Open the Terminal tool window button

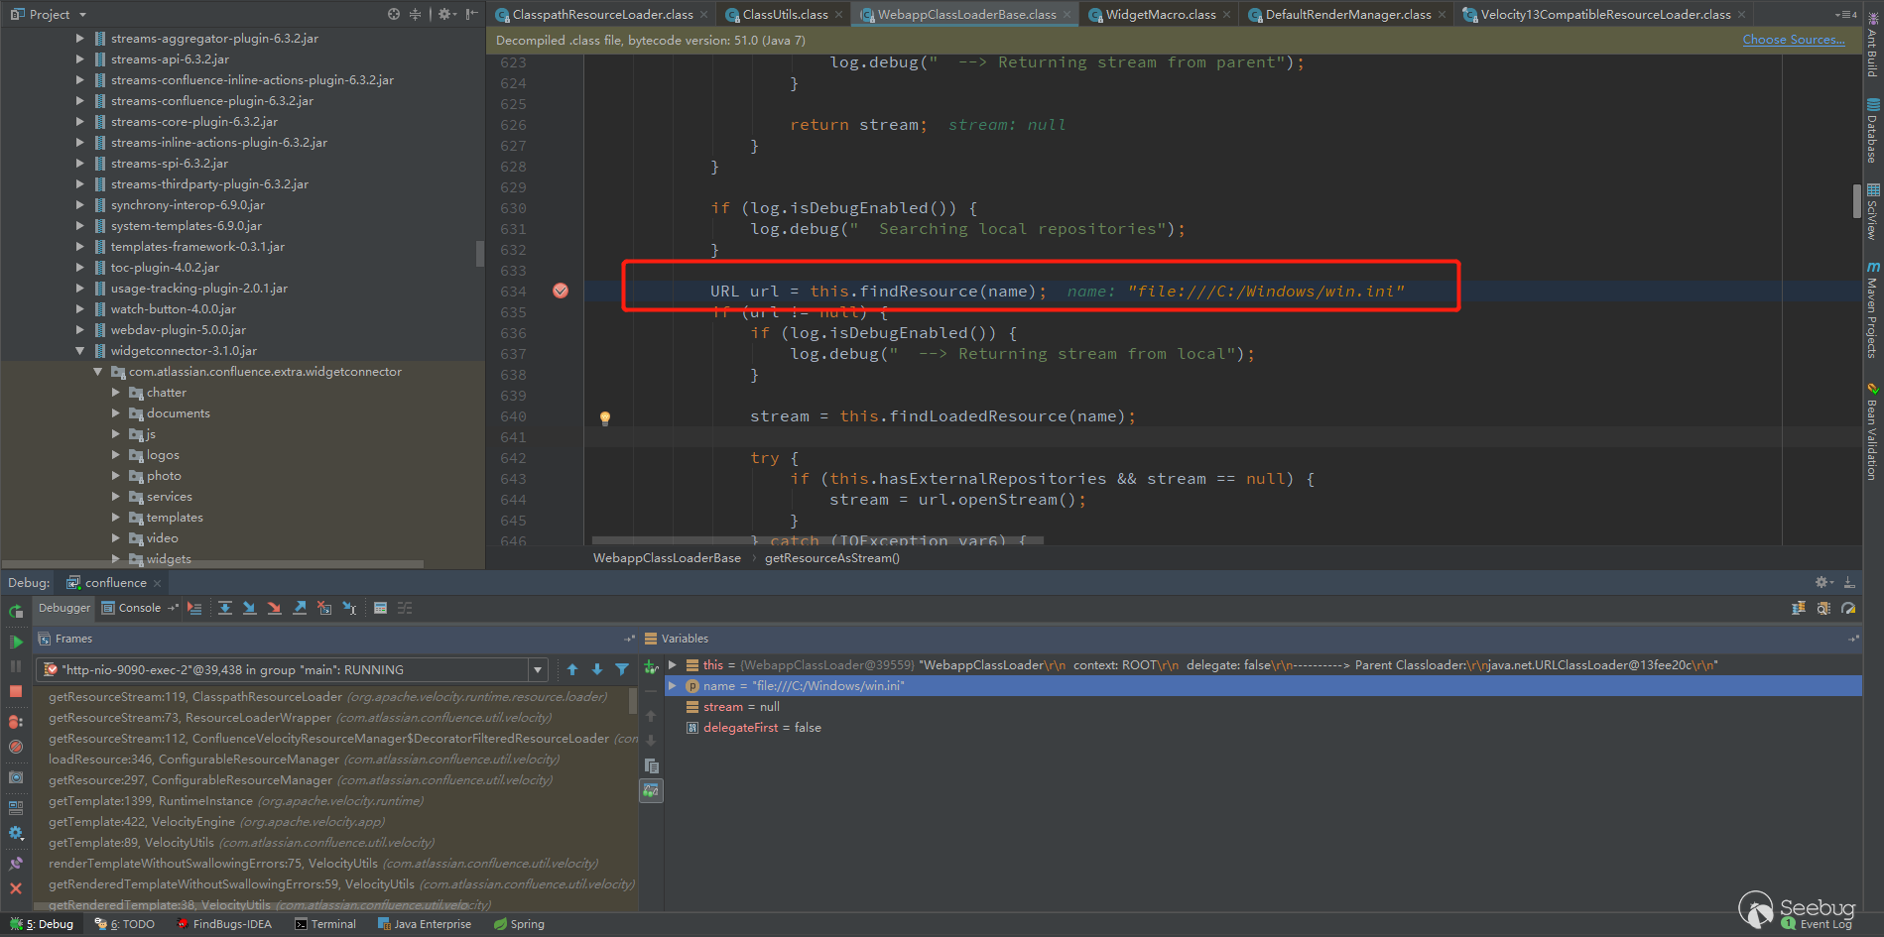coord(325,924)
